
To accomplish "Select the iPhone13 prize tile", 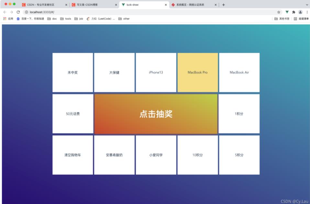I will pos(156,72).
